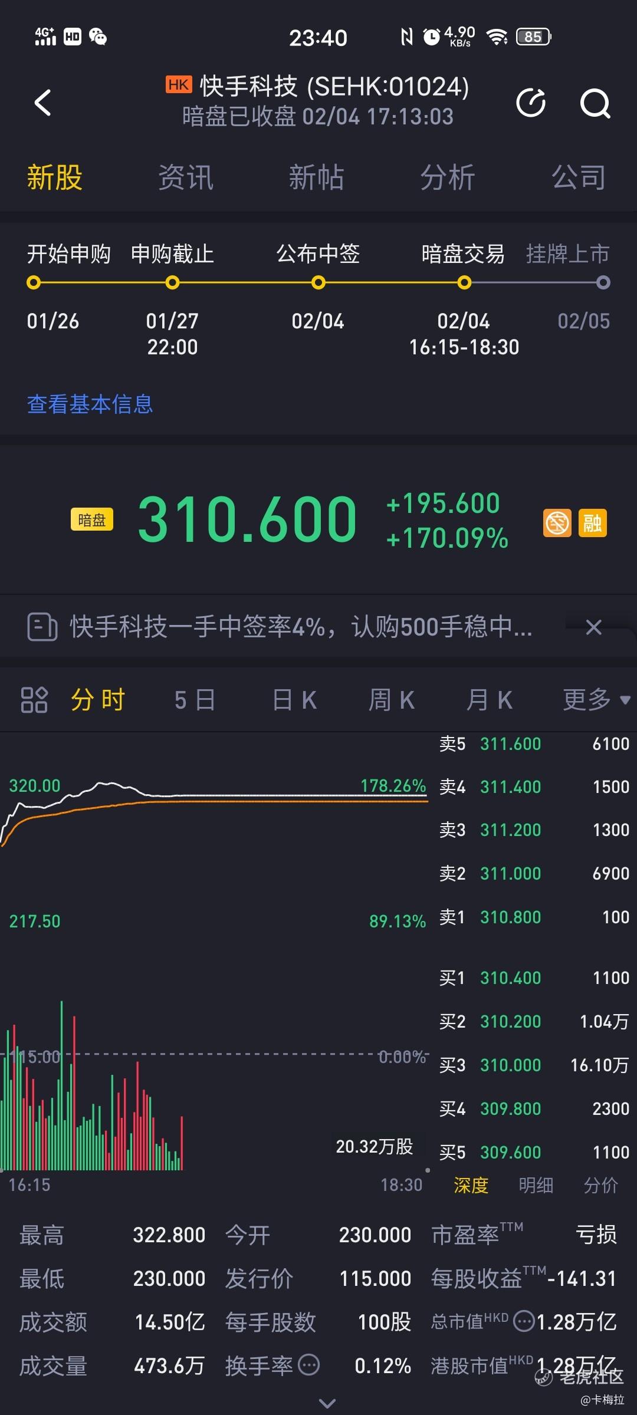
Task: Select the 日K chart tab
Action: pyautogui.click(x=294, y=700)
